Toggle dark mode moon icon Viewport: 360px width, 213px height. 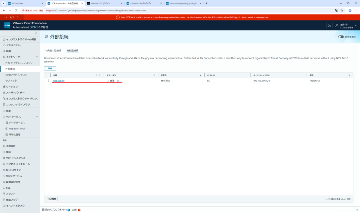click(x=329, y=25)
